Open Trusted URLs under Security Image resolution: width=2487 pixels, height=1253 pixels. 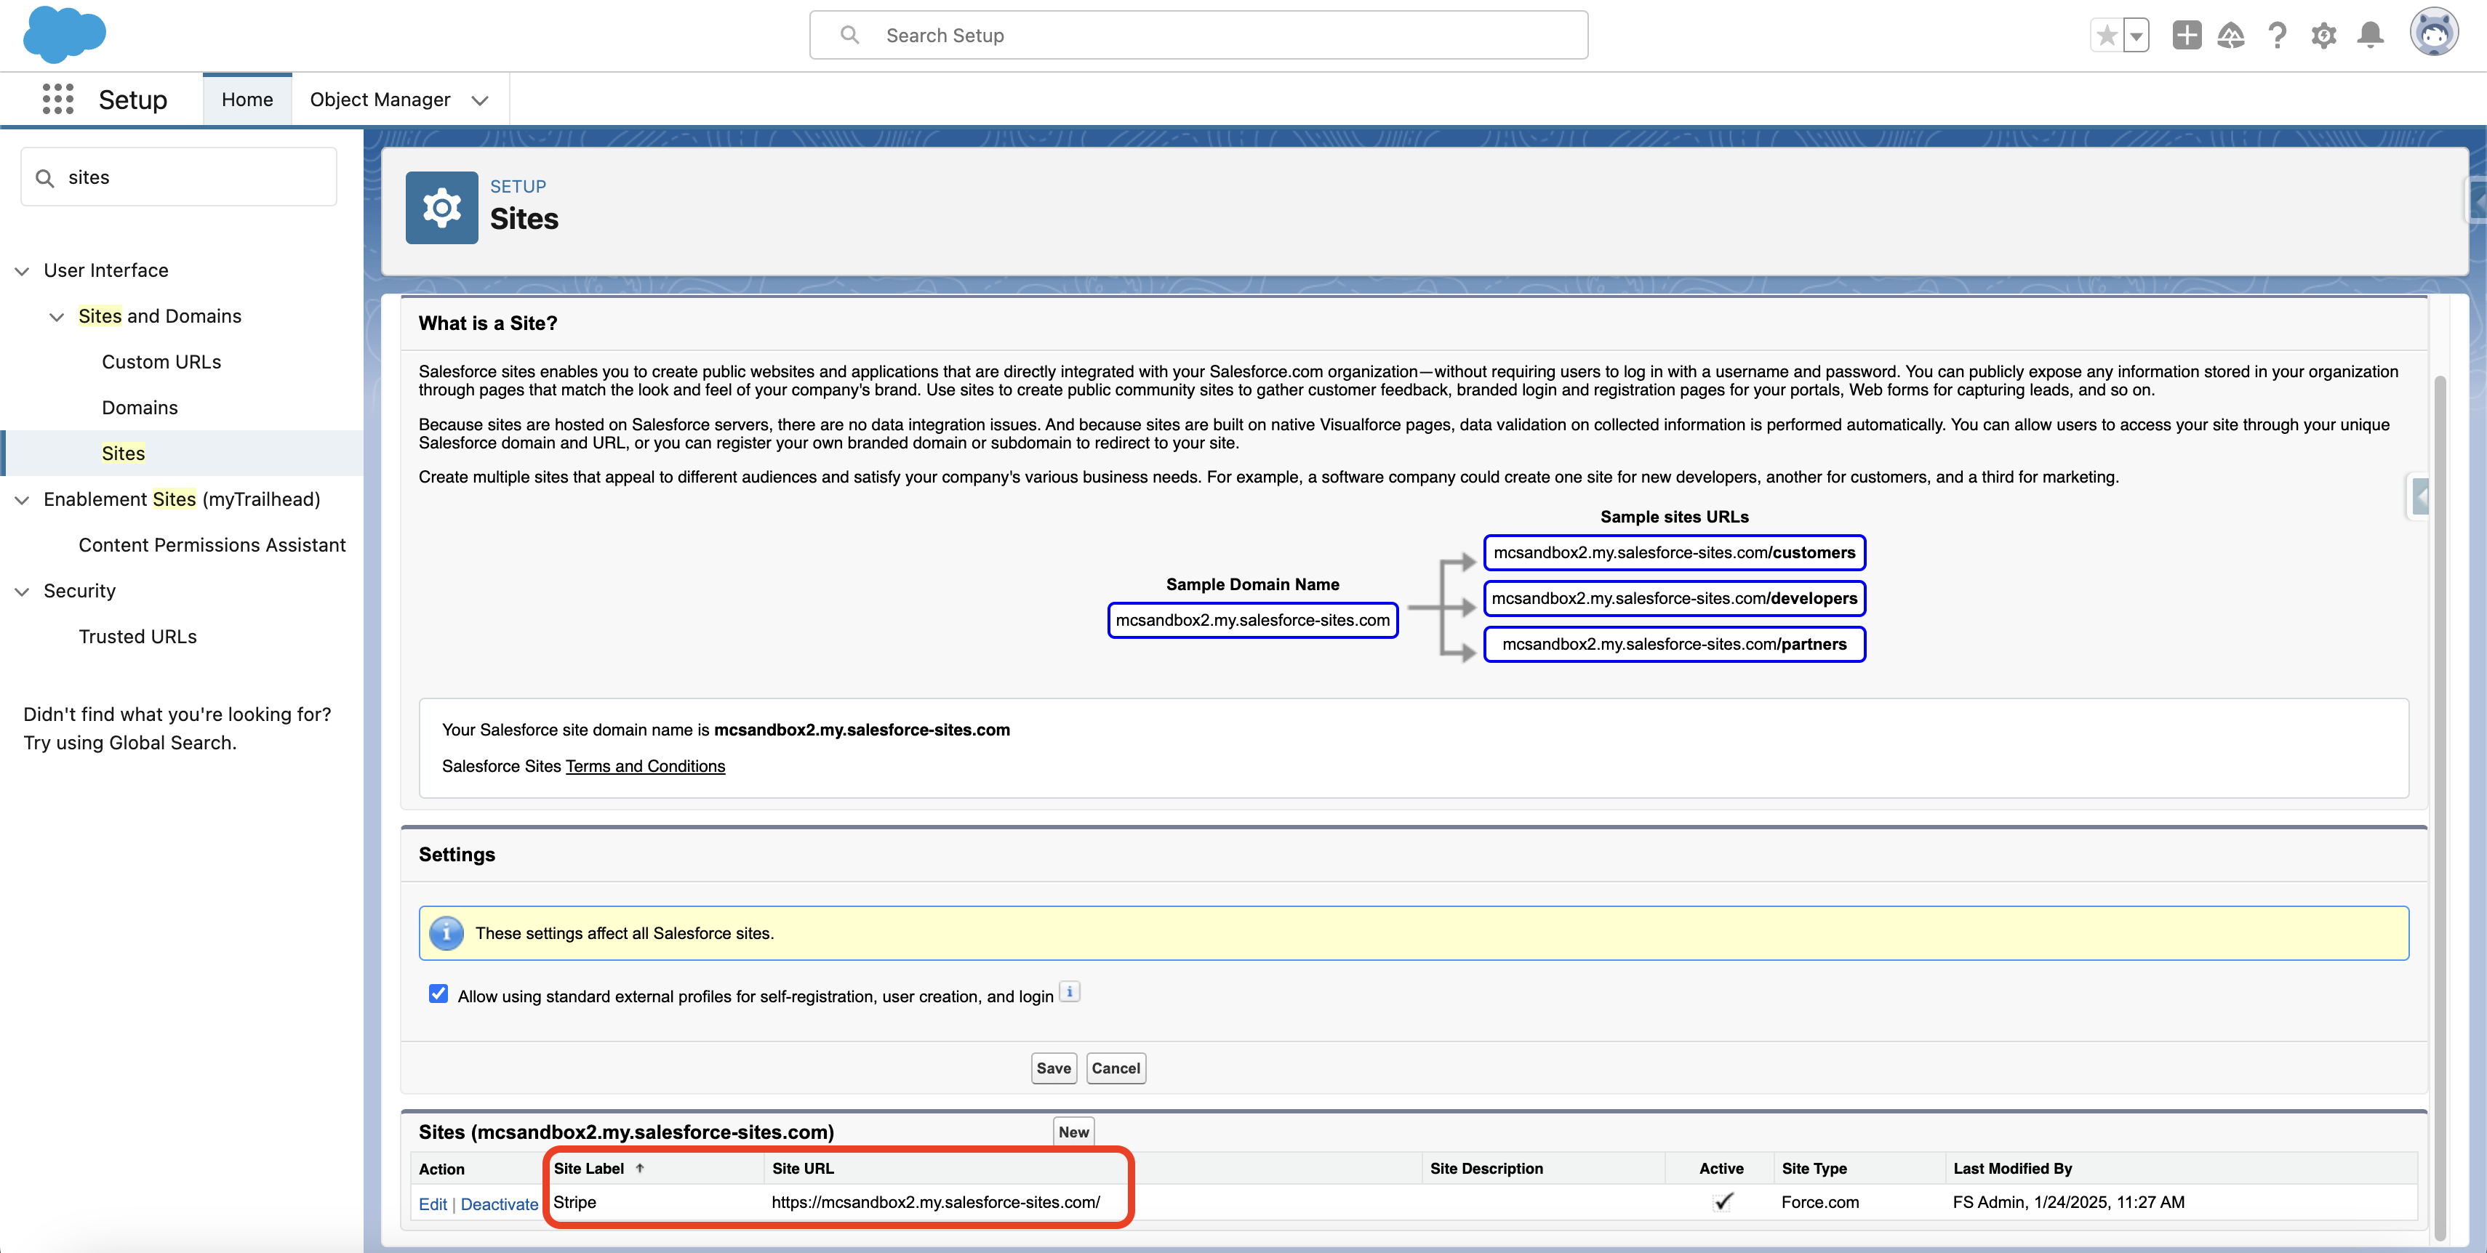[x=138, y=637]
